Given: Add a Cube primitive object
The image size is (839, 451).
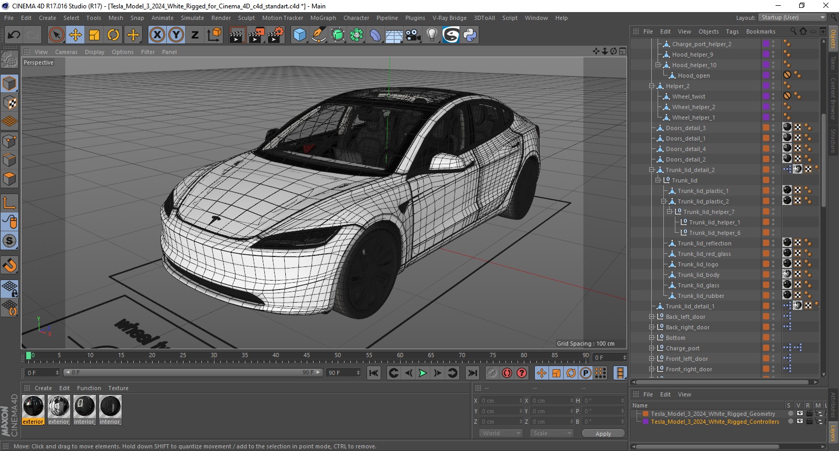Looking at the screenshot, I should coord(299,35).
